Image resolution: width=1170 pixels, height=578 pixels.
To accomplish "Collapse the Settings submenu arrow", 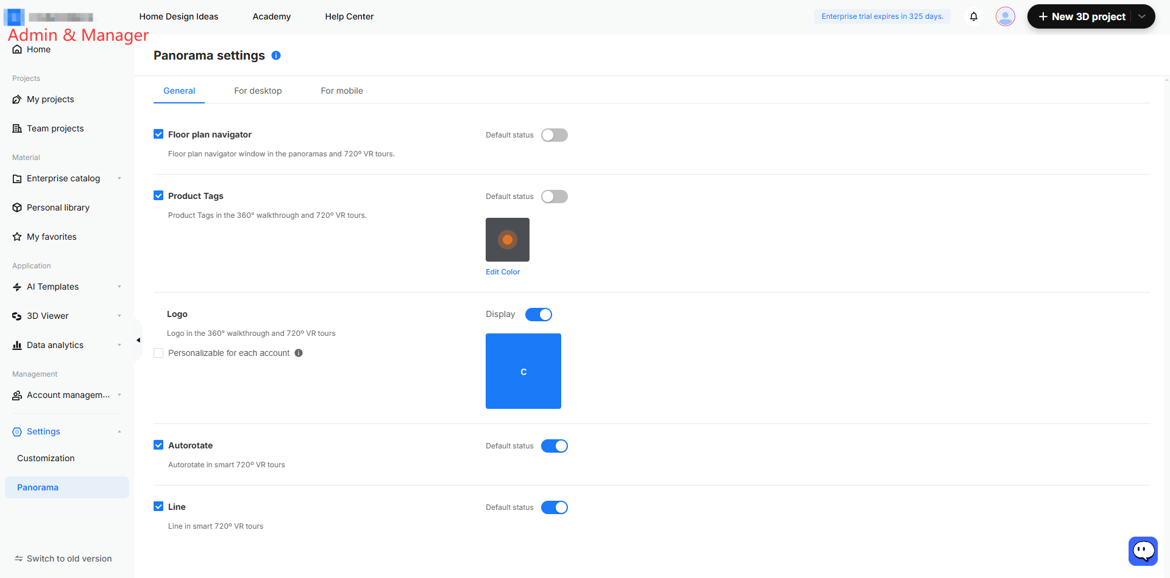I will point(119,431).
